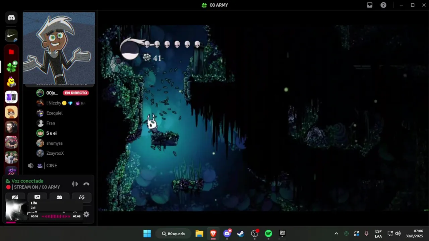The image size is (429, 241).
Task: Open the red server folder icon
Action: coord(11,52)
